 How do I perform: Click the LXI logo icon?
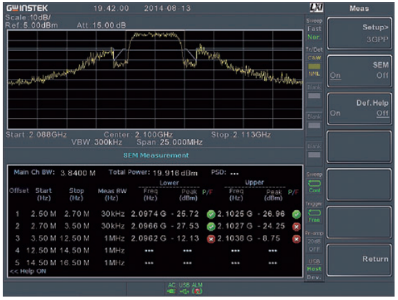tap(316, 8)
